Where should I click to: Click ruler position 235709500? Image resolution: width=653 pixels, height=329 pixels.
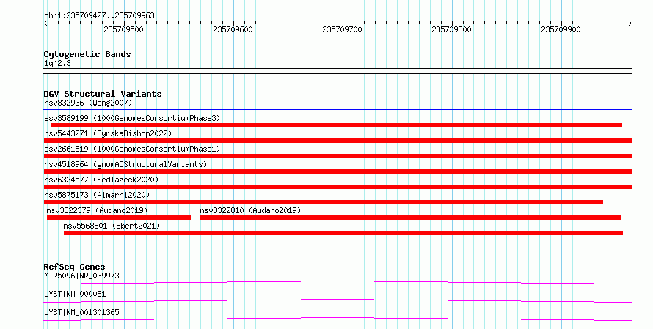click(123, 29)
